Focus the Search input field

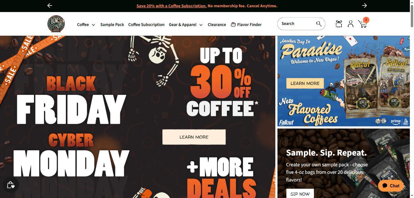[x=297, y=24]
